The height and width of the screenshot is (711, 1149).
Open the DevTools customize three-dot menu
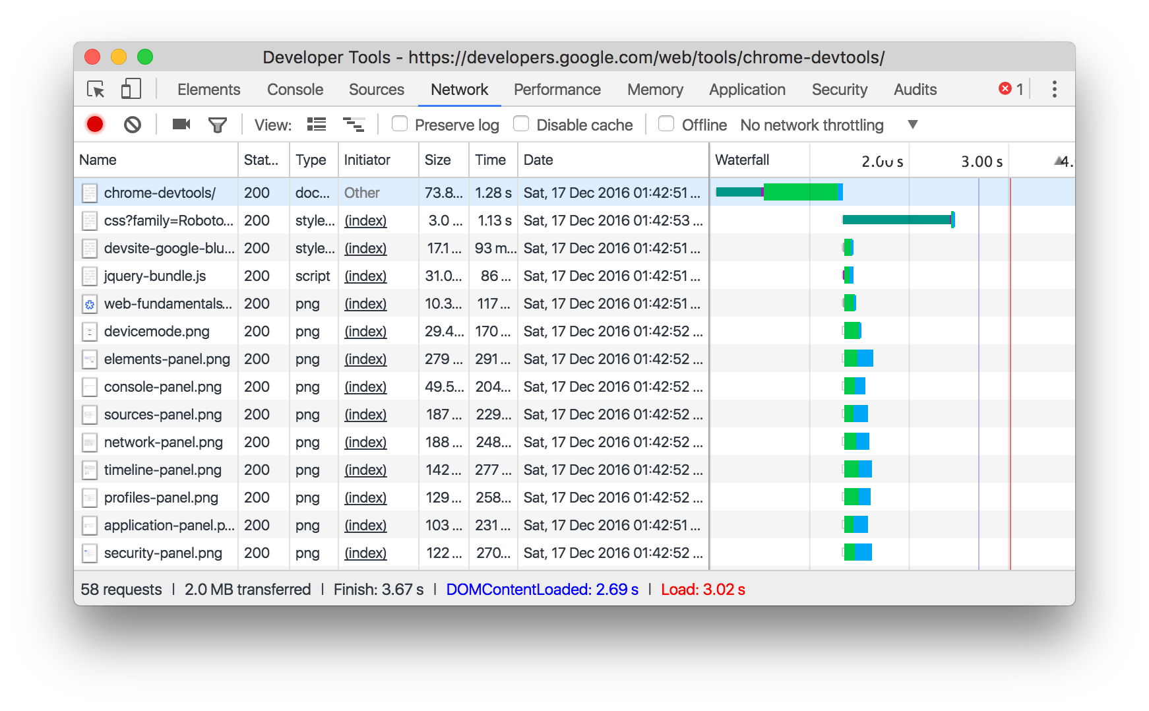click(1054, 88)
